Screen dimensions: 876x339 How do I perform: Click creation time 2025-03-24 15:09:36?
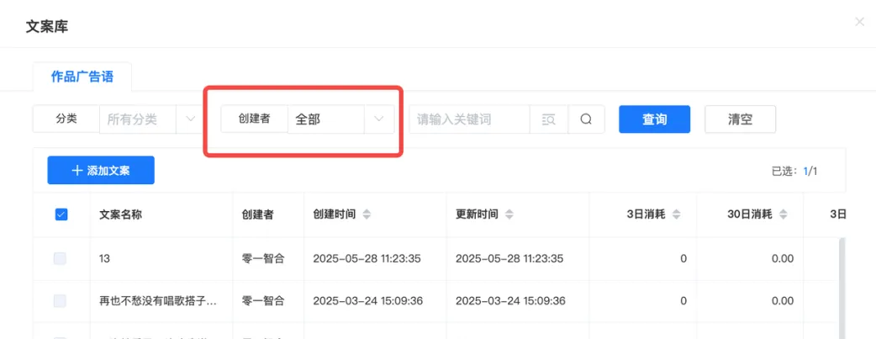(367, 301)
